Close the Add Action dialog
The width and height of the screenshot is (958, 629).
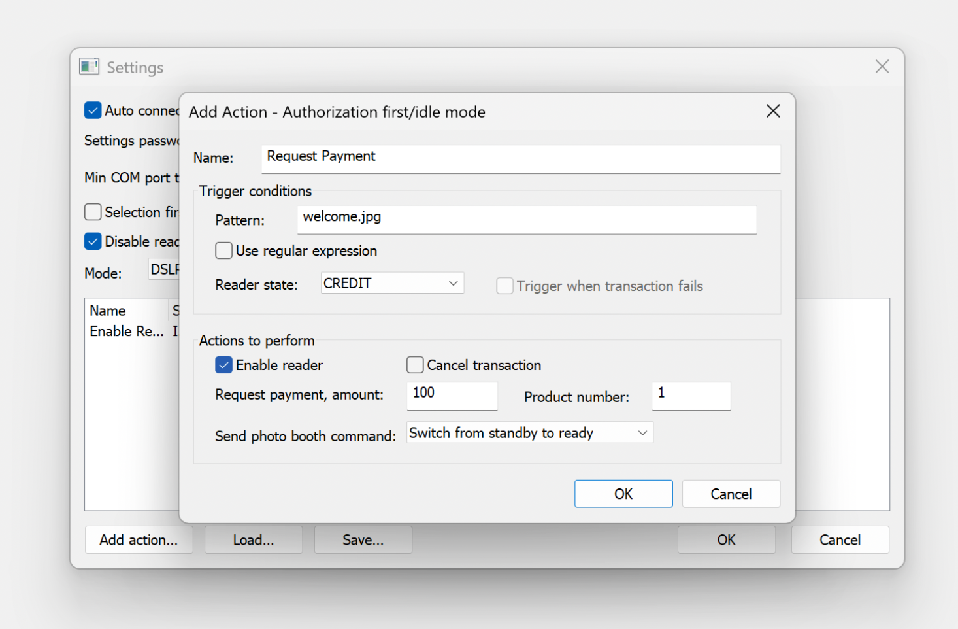pos(773,111)
